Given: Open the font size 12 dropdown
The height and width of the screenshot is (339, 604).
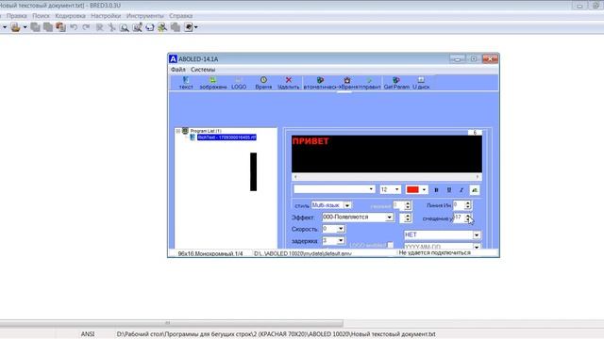Looking at the screenshot, I should 397,189.
